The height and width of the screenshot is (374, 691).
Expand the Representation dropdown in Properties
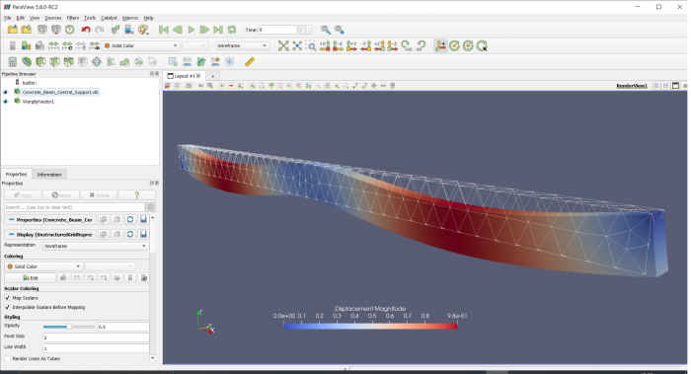(96, 247)
